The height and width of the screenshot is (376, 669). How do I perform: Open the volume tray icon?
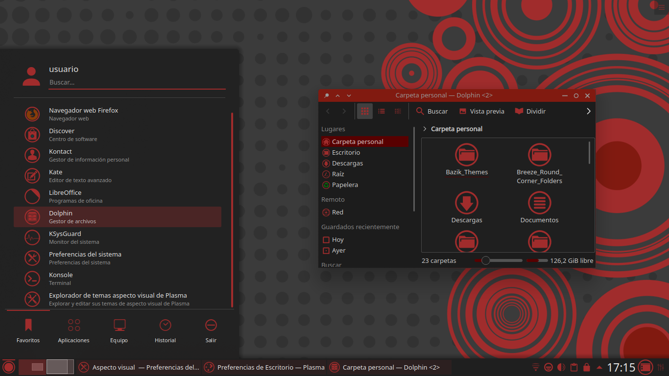click(561, 367)
